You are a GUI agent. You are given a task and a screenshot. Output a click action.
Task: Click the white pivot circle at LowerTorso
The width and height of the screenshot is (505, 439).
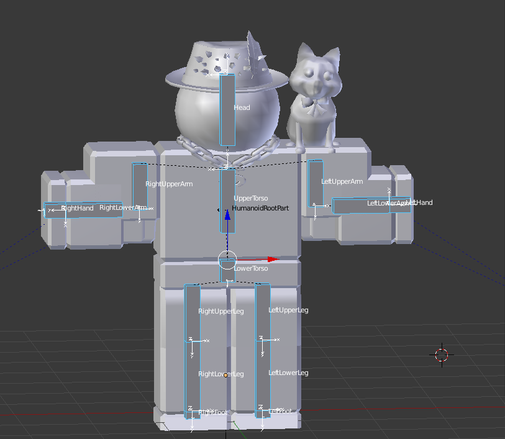[x=229, y=260]
